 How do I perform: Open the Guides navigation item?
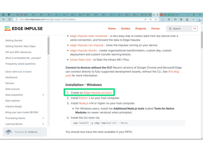tap(126, 28)
